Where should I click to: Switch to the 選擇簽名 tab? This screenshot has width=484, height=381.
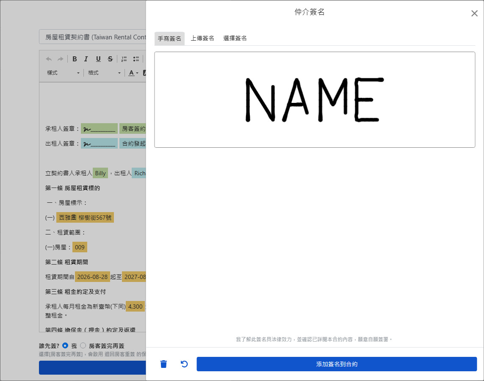pos(235,38)
